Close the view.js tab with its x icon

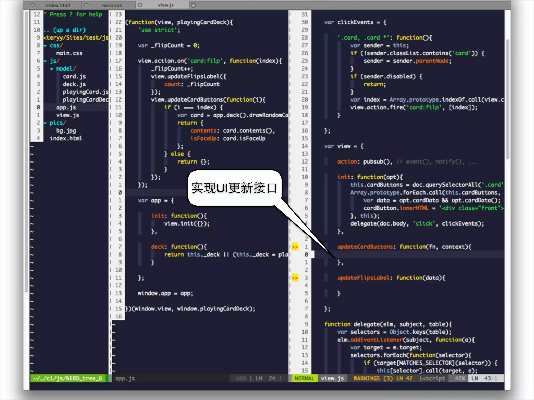140,5
